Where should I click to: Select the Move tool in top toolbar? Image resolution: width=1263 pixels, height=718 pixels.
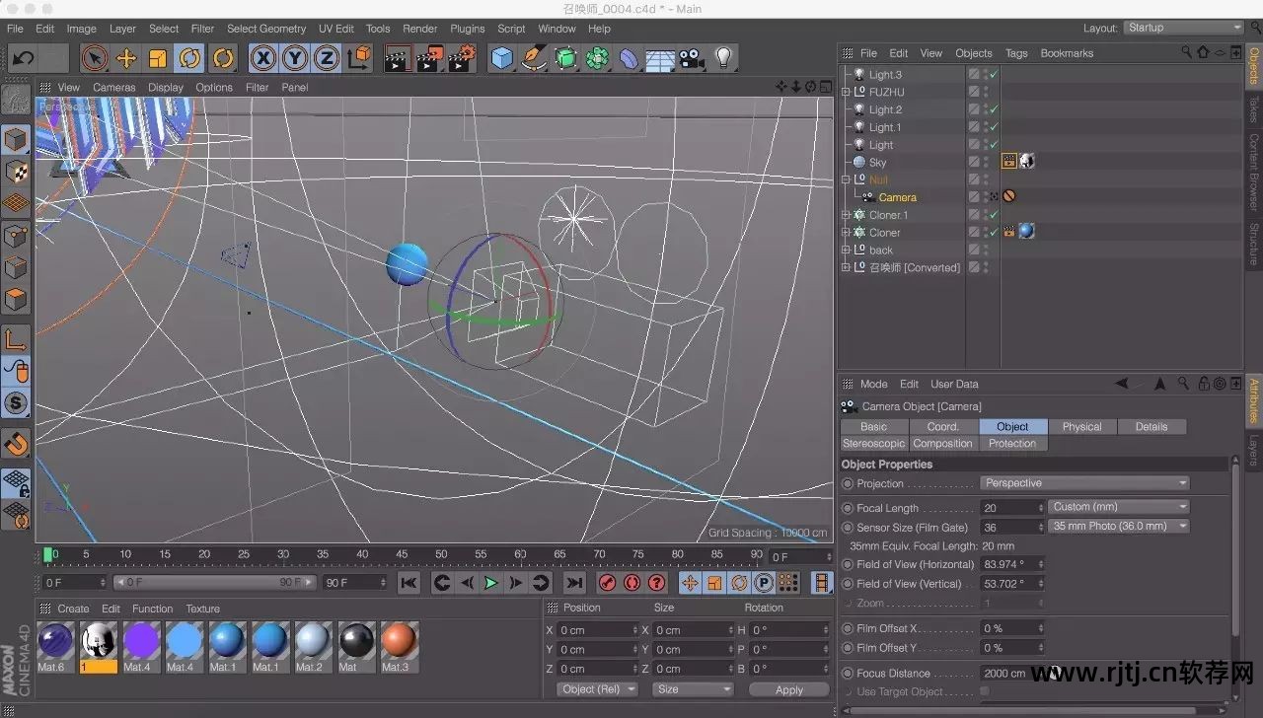point(126,59)
